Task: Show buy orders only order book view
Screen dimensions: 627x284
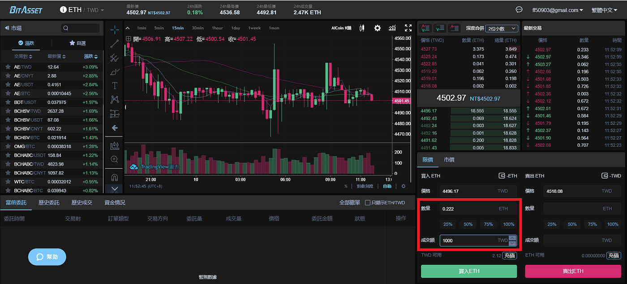Action: coord(439,28)
